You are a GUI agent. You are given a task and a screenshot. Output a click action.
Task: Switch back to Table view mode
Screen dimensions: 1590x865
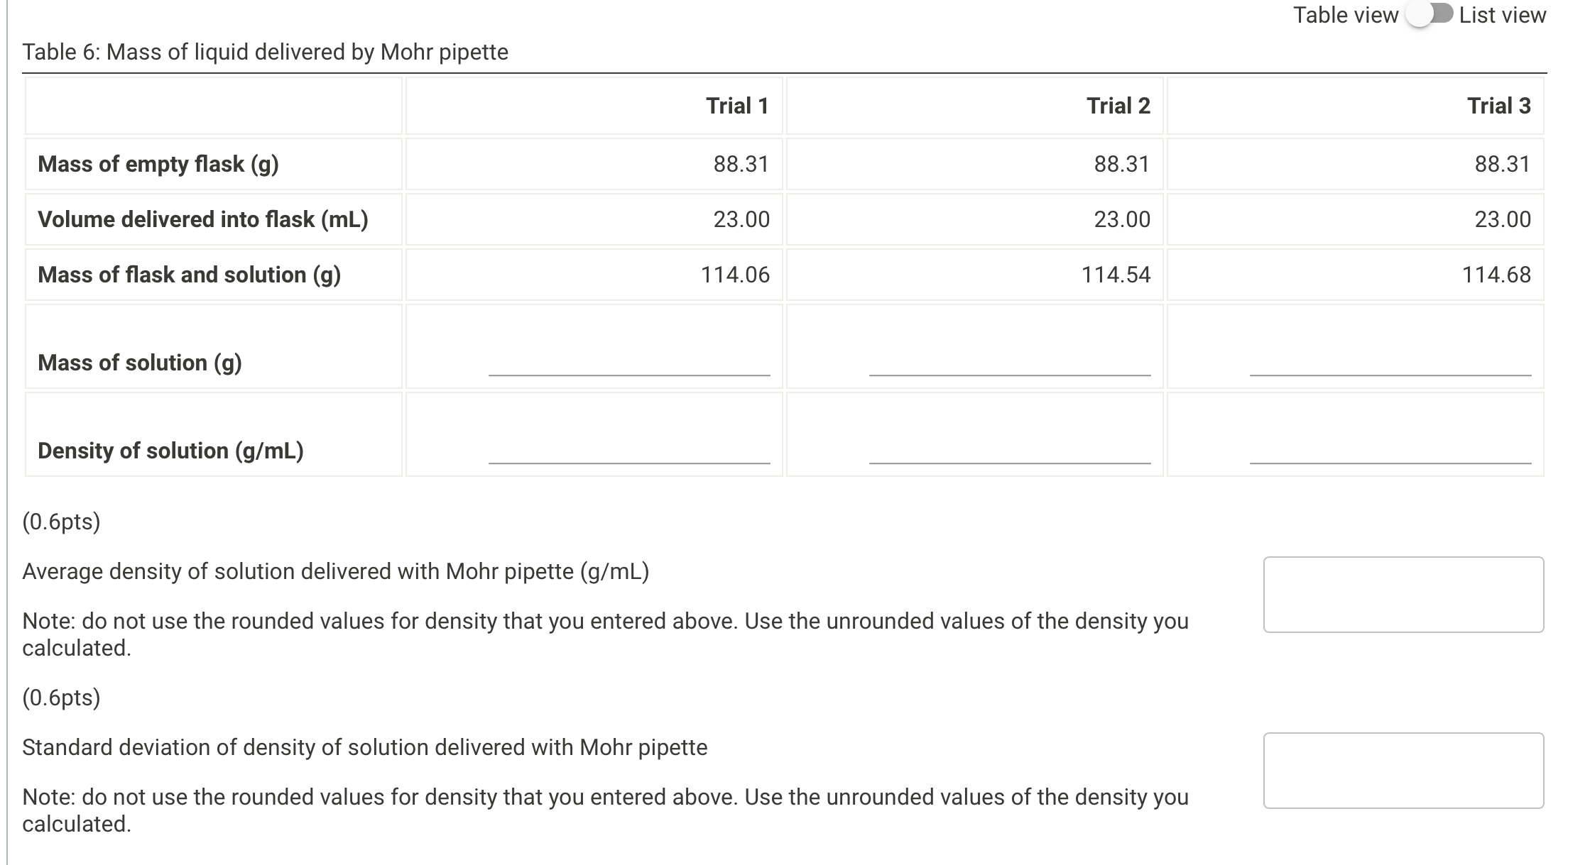point(1428,14)
